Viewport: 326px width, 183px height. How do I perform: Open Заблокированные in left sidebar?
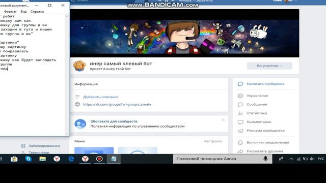[x=44, y=146]
